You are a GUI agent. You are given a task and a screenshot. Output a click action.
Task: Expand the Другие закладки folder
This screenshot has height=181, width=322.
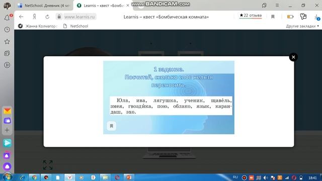pos(302,26)
